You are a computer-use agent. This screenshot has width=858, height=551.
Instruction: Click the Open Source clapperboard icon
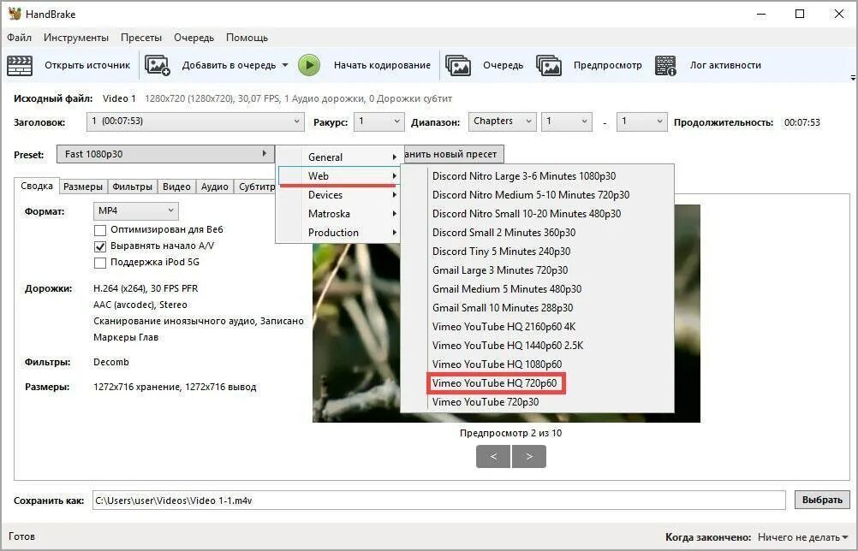pos(20,66)
